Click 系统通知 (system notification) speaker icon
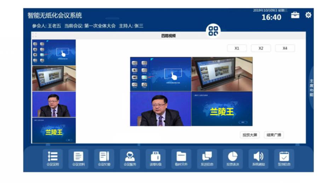 click(258, 158)
